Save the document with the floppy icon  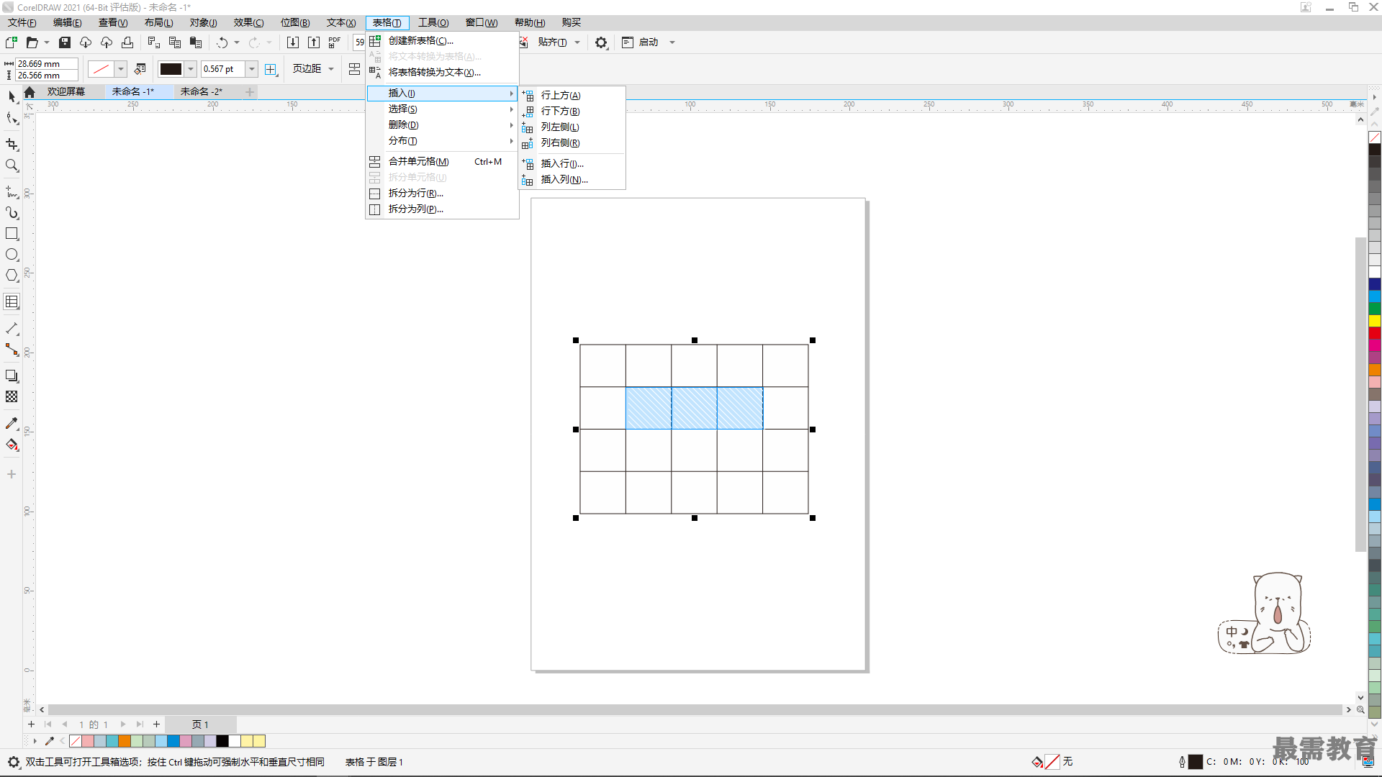pos(65,42)
